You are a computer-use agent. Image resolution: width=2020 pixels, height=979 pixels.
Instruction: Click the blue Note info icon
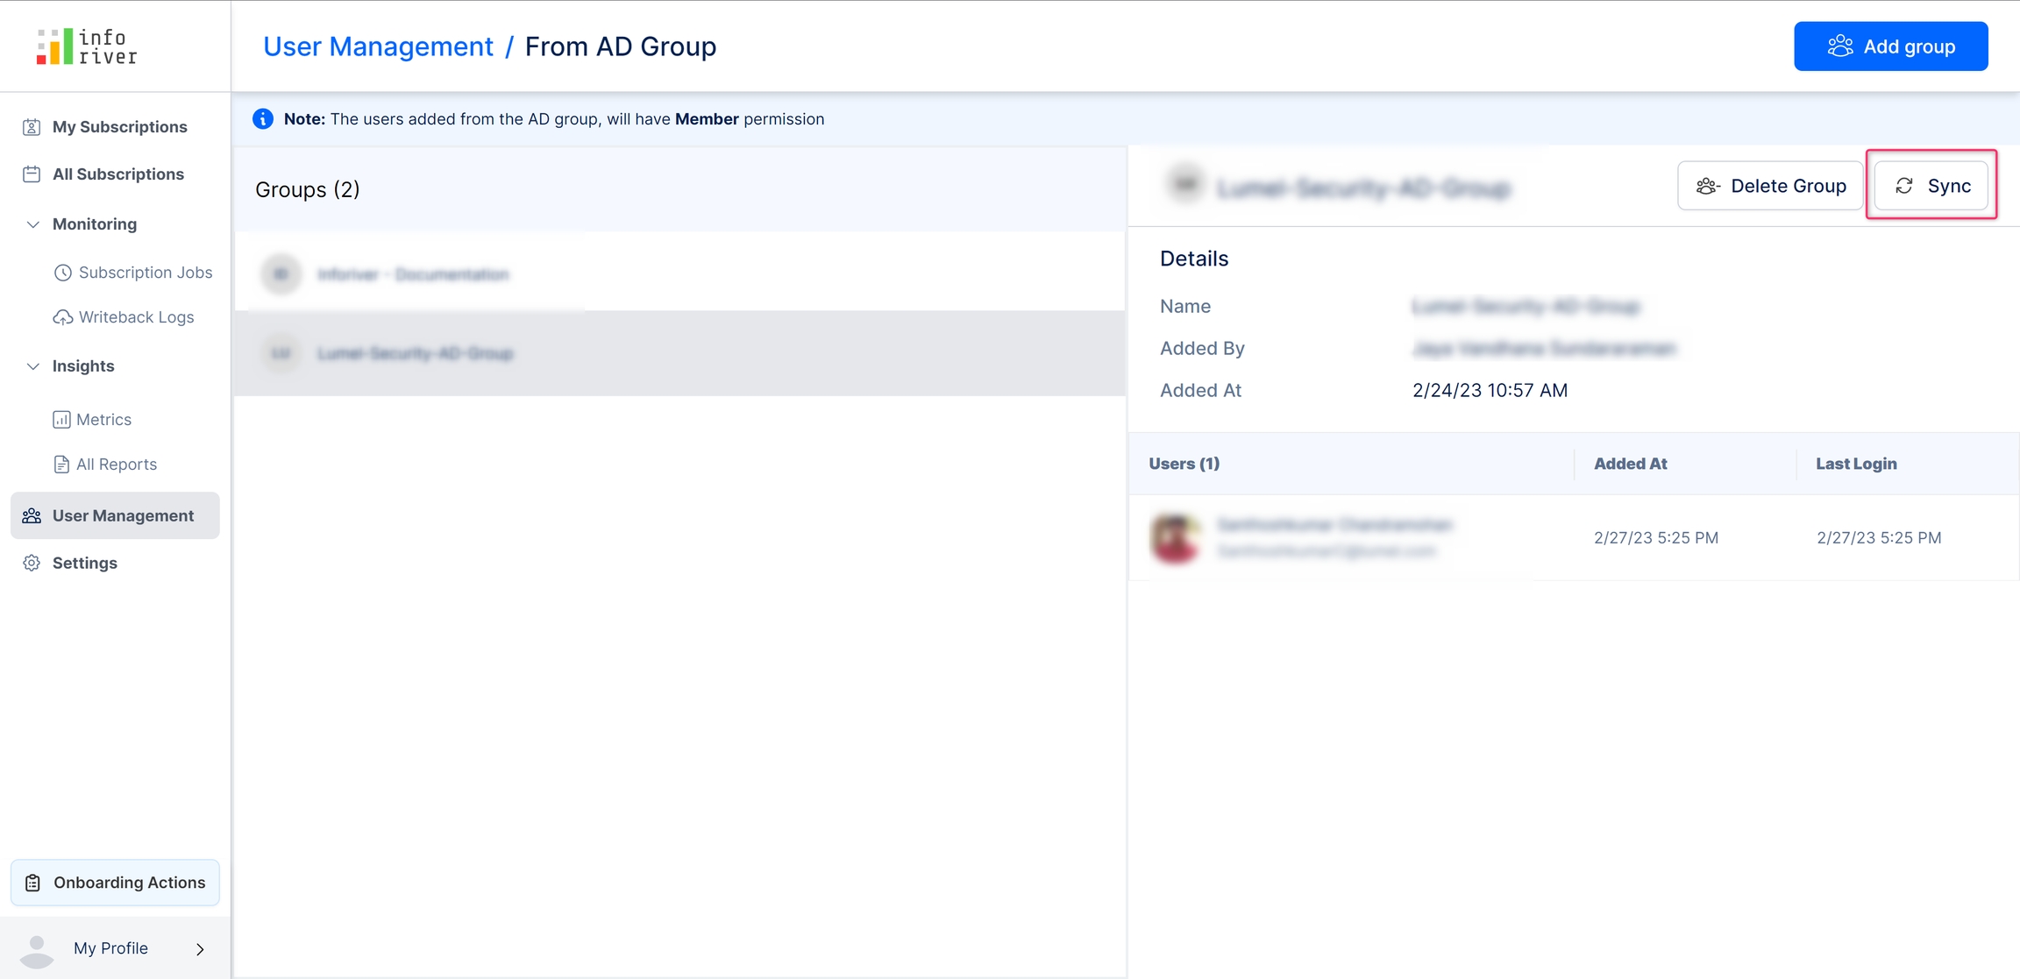coord(263,119)
